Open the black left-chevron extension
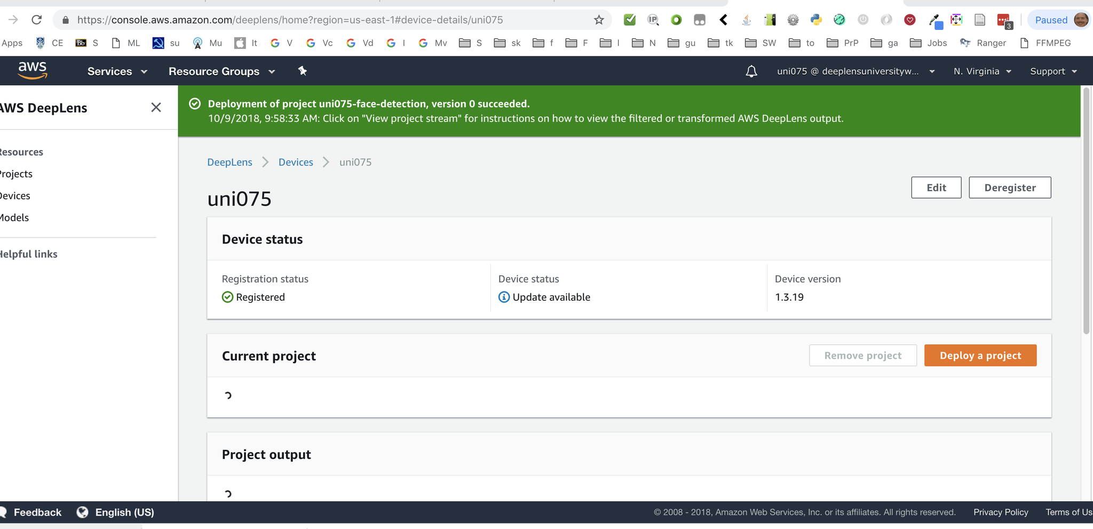Viewport: 1093px width, 529px height. pos(723,20)
